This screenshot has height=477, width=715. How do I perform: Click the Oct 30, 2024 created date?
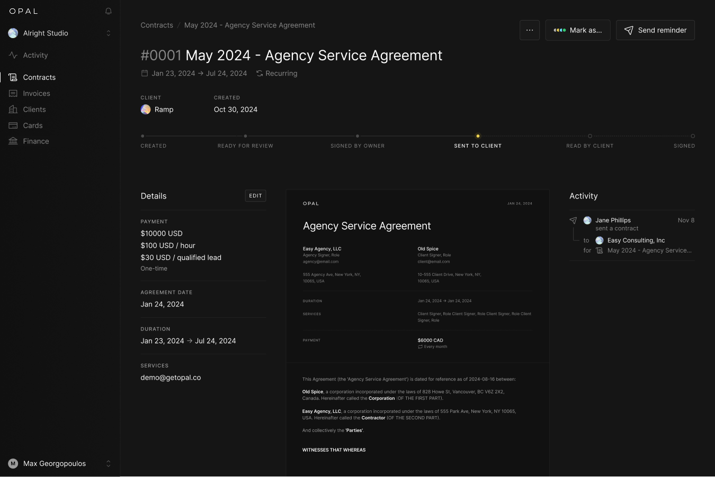236,110
